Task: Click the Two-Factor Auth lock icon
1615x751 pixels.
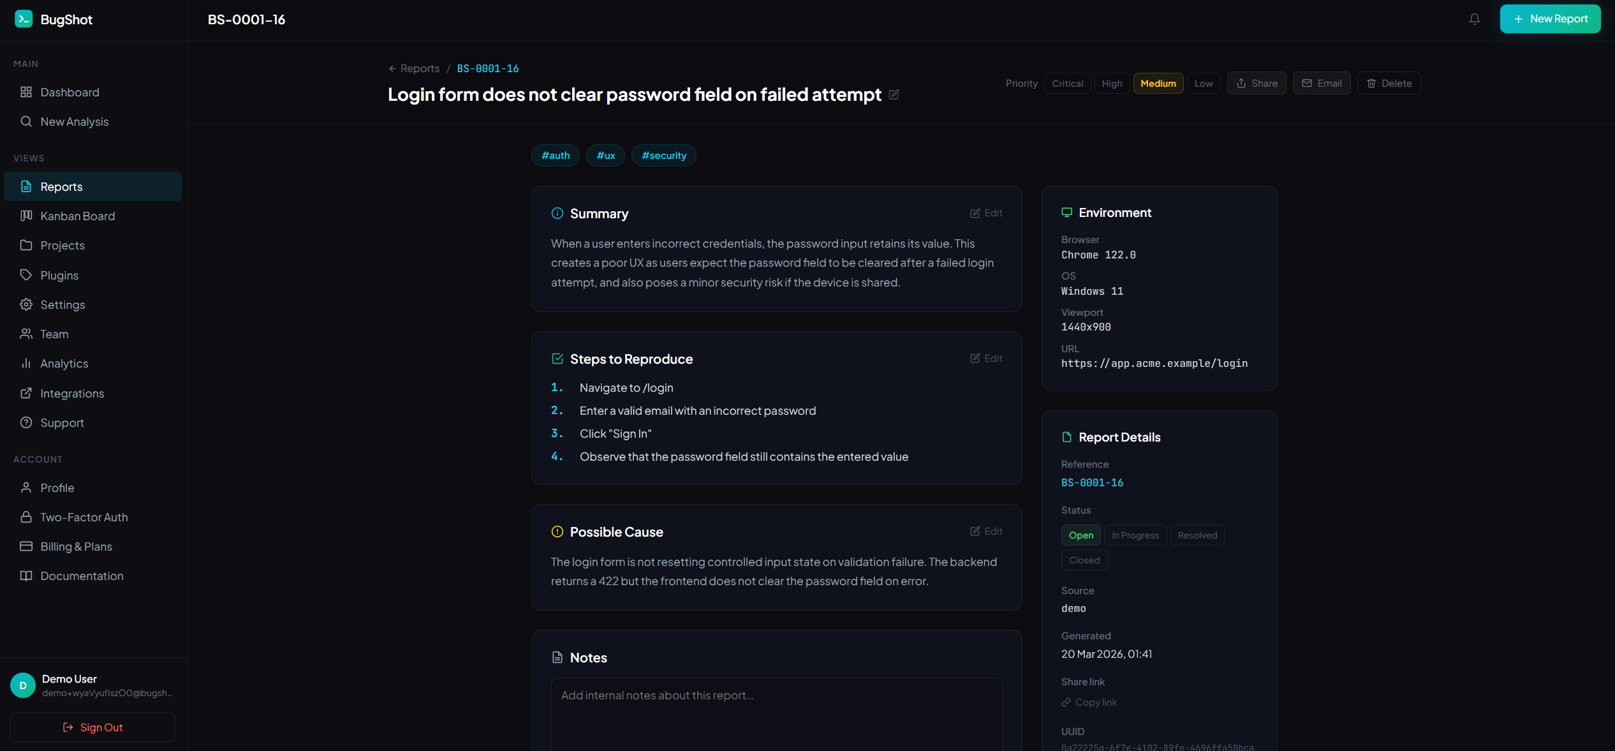Action: pos(26,517)
